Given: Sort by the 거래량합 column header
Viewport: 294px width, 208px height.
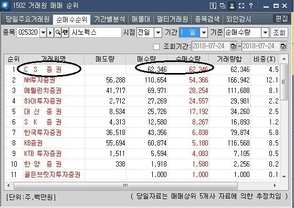Looking at the screenshot, I should (229, 59).
